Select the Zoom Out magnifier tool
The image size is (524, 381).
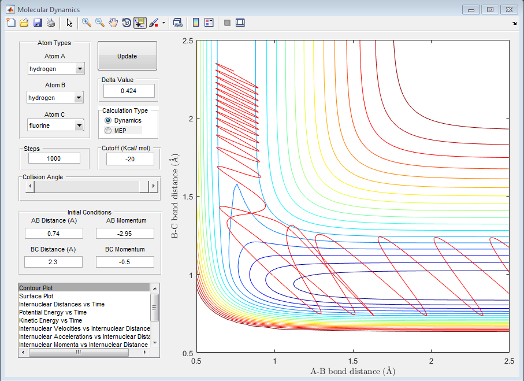(x=100, y=23)
